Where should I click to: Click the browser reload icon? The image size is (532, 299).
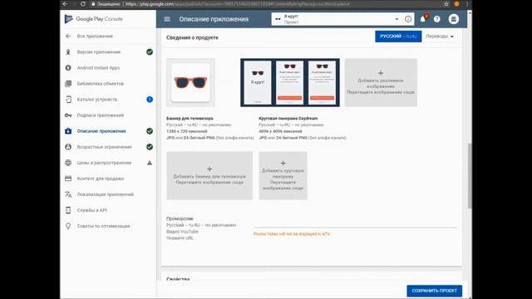click(x=83, y=4)
